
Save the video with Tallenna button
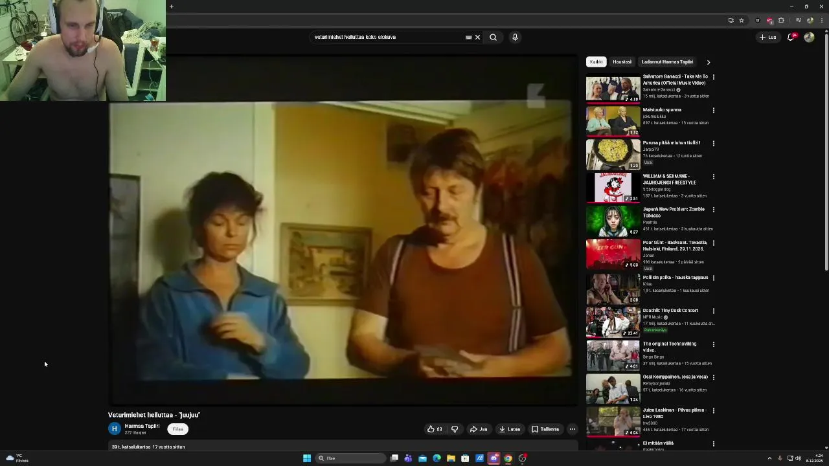545,429
